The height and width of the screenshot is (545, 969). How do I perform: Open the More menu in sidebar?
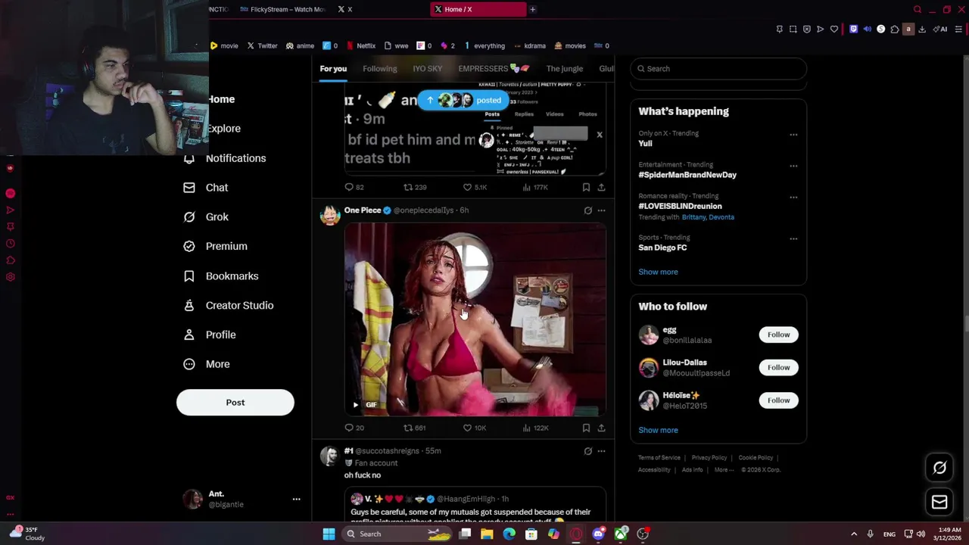pos(207,364)
